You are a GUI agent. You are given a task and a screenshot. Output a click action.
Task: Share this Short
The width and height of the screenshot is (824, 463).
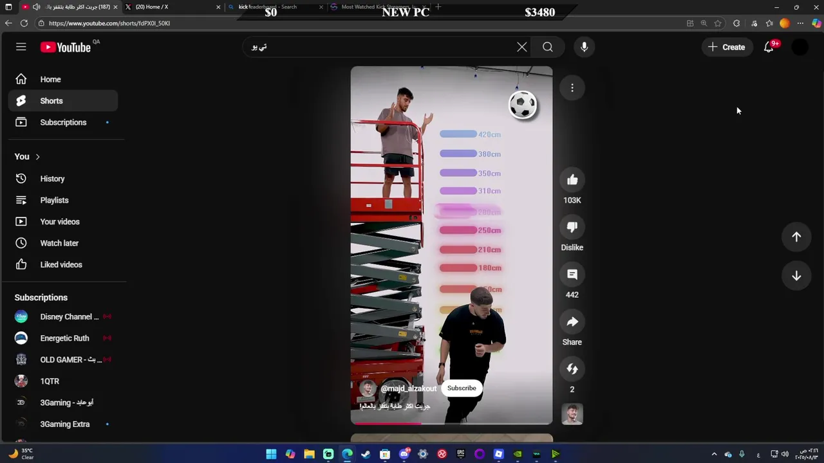pyautogui.click(x=572, y=322)
